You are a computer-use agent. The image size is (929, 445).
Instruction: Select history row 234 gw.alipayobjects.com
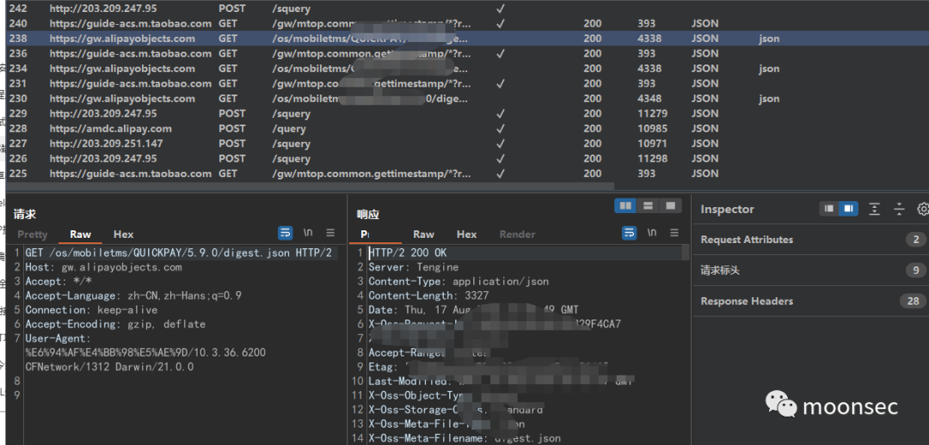click(467, 69)
